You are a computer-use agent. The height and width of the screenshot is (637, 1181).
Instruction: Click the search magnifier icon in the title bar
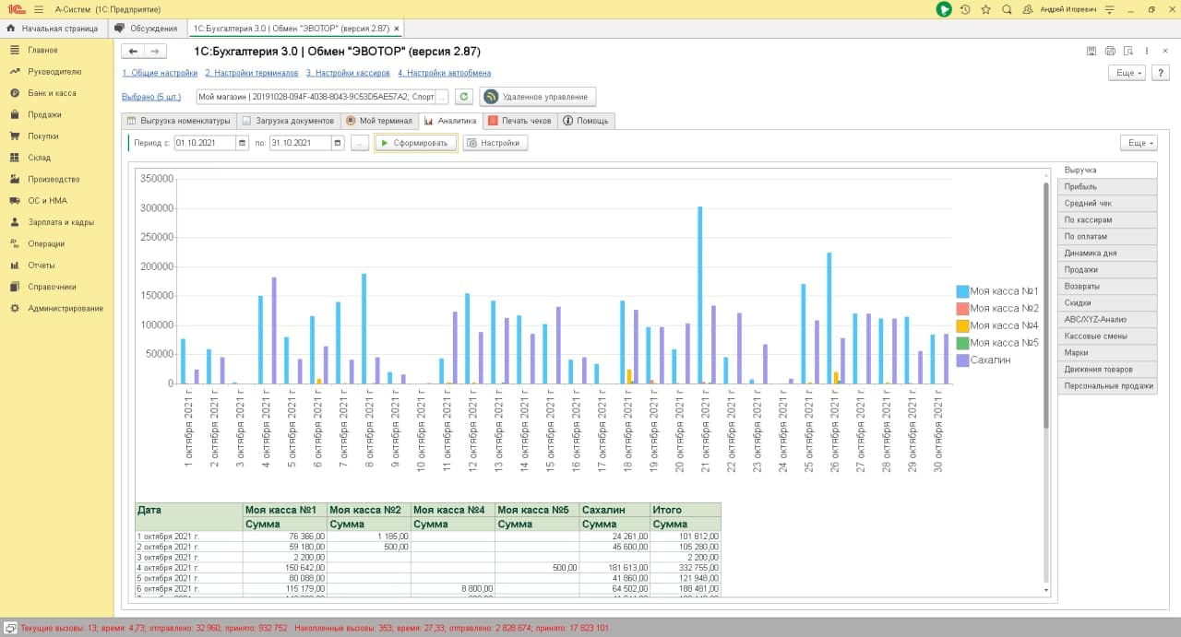(x=1007, y=9)
